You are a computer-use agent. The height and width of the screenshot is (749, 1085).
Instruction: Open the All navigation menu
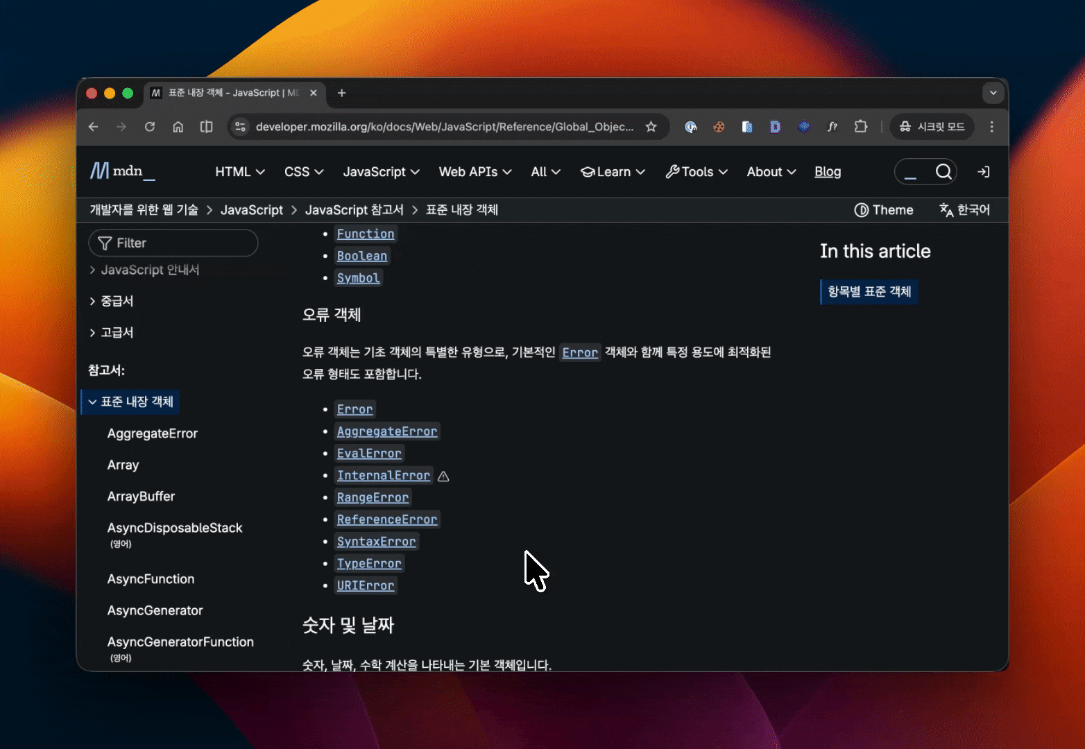tap(545, 172)
